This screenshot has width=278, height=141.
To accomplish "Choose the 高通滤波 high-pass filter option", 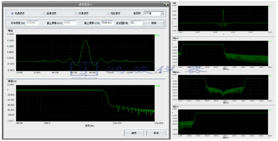I will [44, 13].
